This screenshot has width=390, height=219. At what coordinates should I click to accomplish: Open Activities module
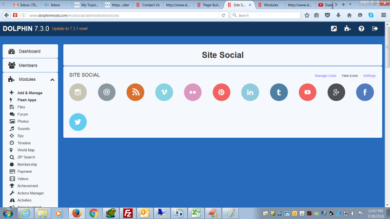click(x=24, y=200)
